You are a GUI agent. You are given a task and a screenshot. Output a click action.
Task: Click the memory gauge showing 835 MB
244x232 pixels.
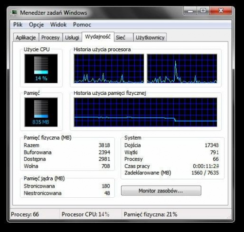coord(41,112)
